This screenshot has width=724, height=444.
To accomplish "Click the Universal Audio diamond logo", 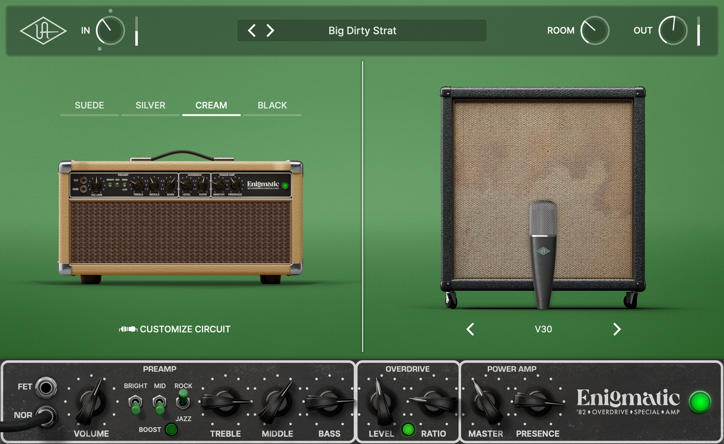I will click(43, 31).
